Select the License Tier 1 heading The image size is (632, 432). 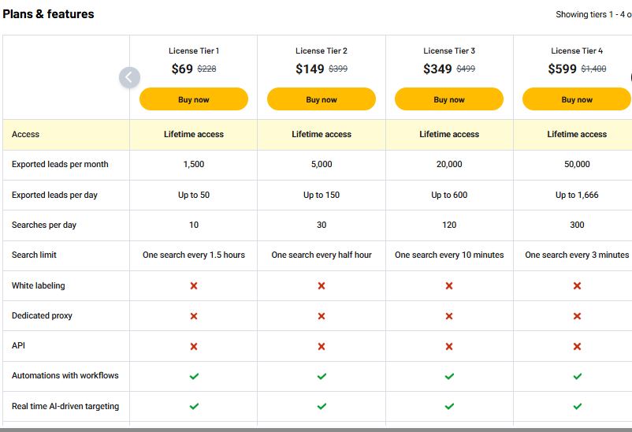194,50
